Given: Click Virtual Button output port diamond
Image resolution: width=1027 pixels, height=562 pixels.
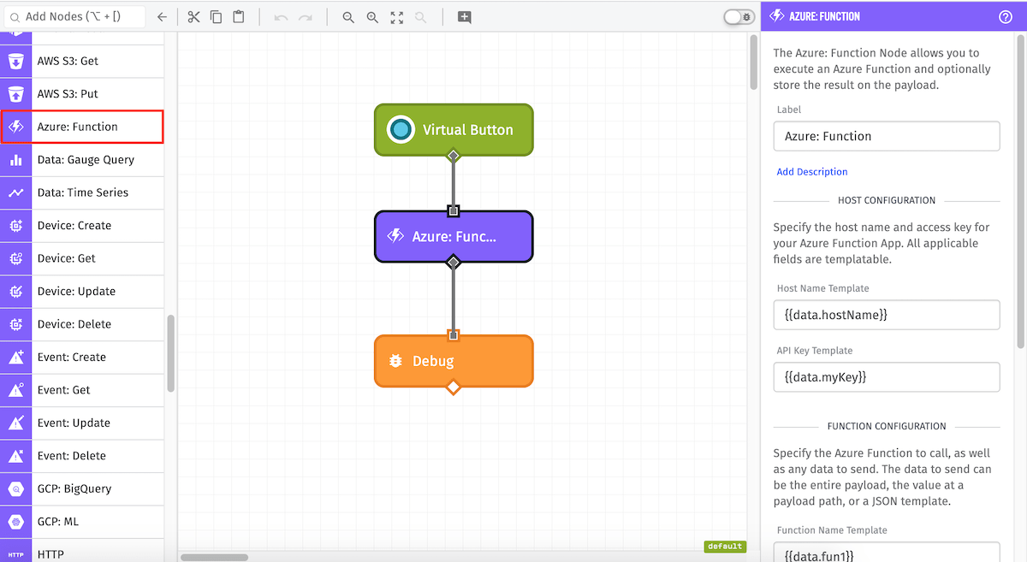Looking at the screenshot, I should coord(454,156).
